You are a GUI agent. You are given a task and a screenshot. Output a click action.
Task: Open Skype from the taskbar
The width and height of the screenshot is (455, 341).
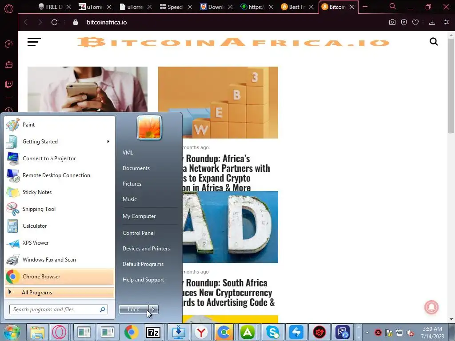pos(272,332)
